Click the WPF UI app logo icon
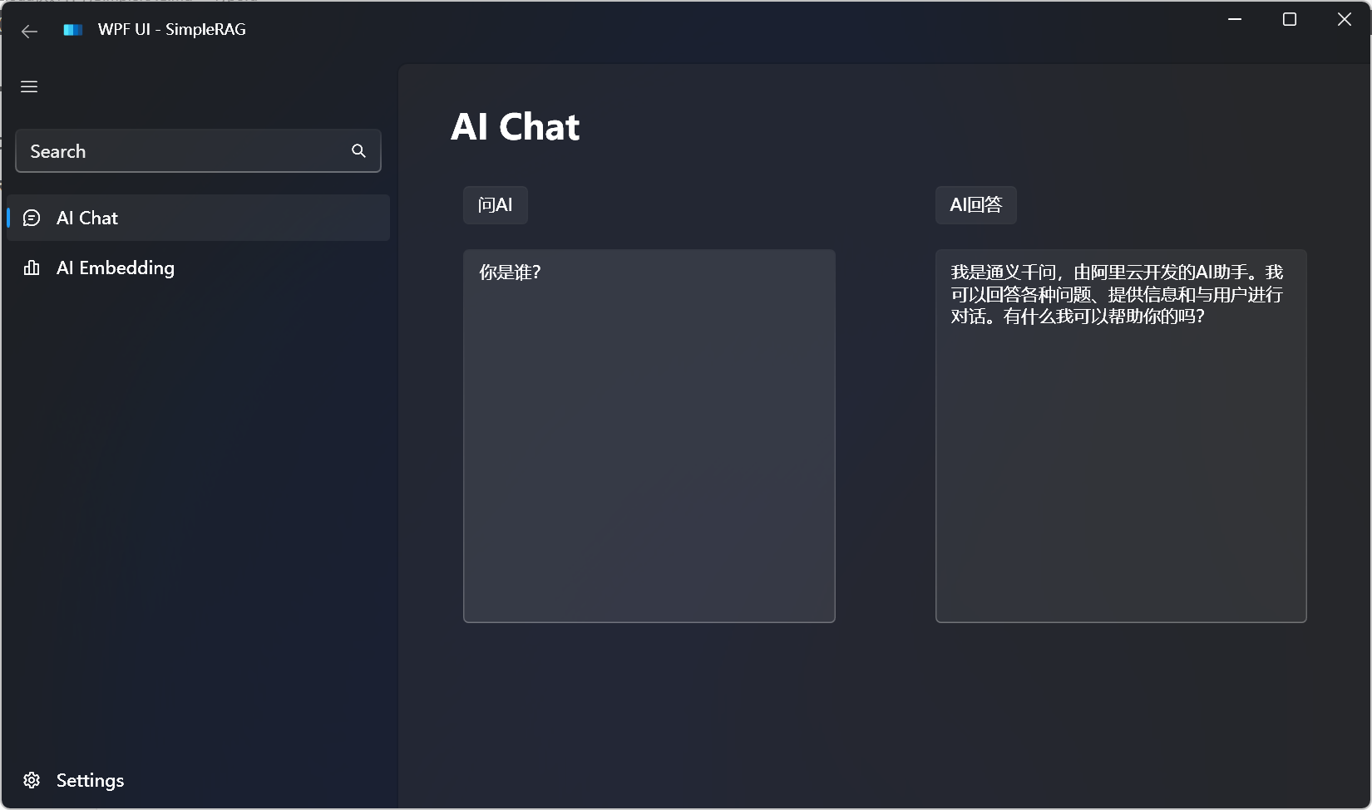Screen dimensions: 1372x810 pos(73,30)
